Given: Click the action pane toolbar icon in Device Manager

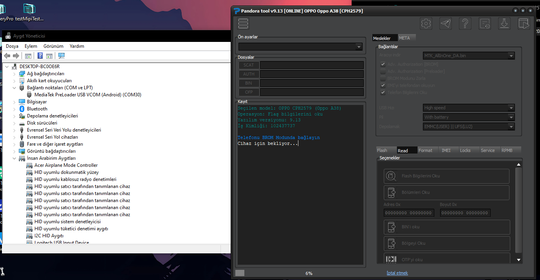Looking at the screenshot, I should (x=49, y=56).
